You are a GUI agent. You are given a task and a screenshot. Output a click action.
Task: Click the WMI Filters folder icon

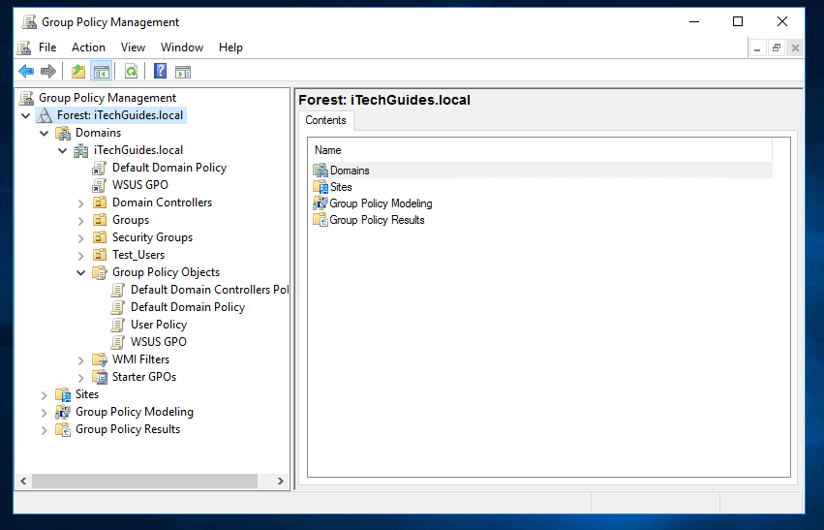pyautogui.click(x=100, y=359)
